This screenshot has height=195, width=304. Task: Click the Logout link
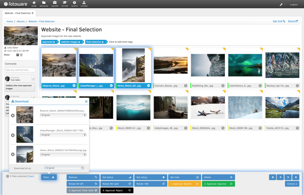[294, 4]
